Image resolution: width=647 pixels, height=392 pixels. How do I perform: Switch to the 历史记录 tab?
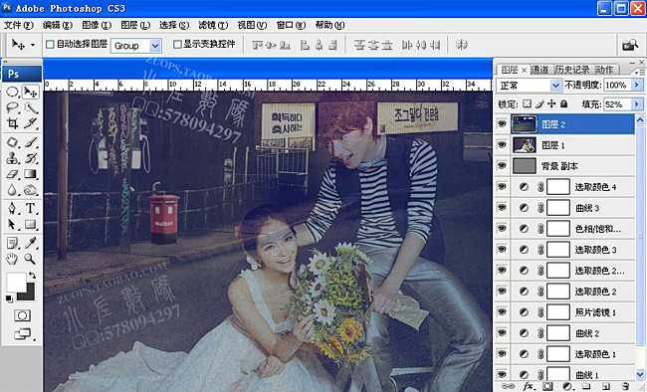(572, 70)
